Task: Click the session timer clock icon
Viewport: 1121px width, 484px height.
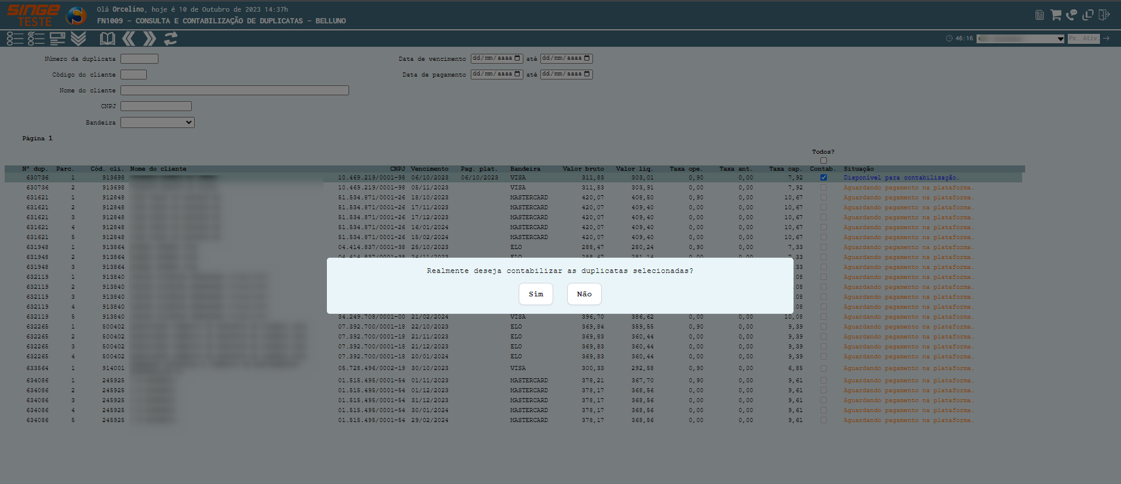Action: pos(949,39)
